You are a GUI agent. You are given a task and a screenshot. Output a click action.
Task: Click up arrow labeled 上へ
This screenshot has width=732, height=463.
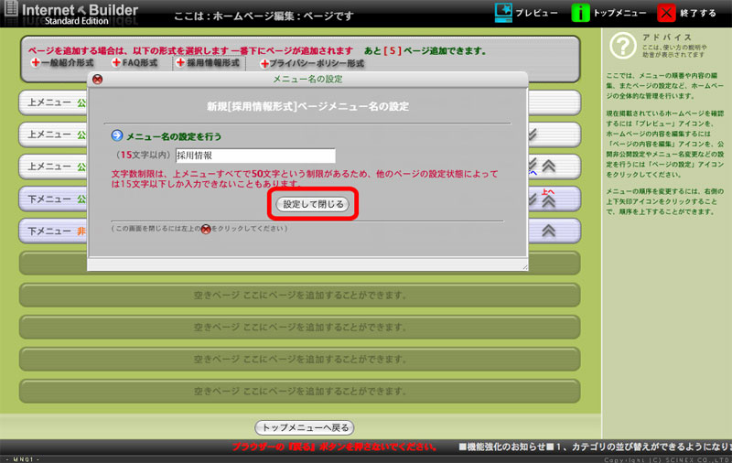[549, 199]
